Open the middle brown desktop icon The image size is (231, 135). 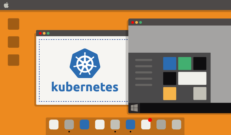point(14,42)
